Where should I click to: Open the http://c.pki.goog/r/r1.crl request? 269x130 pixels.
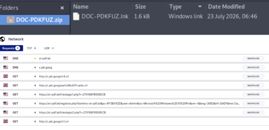(54, 122)
